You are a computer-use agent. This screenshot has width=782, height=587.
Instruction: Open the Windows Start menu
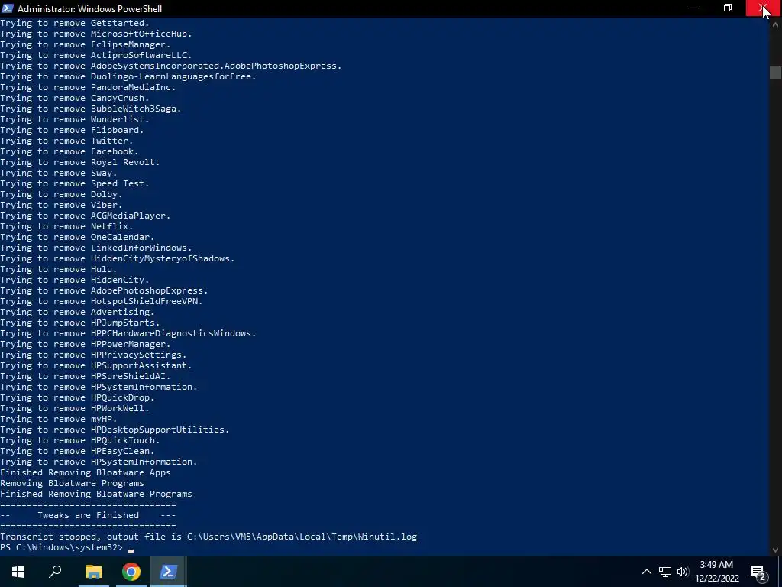click(x=18, y=572)
